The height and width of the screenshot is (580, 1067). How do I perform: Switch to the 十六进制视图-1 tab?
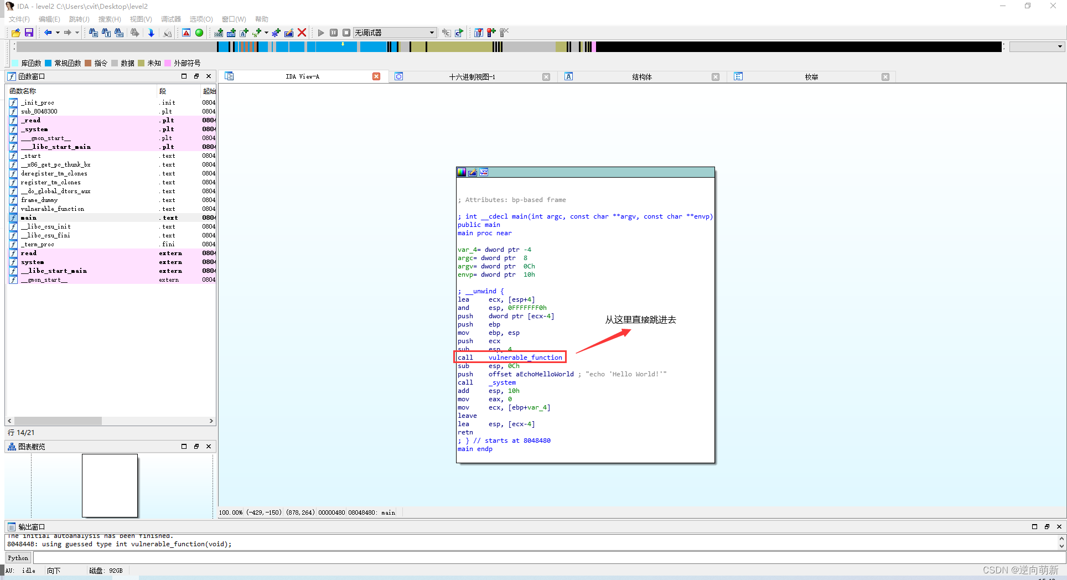point(472,77)
